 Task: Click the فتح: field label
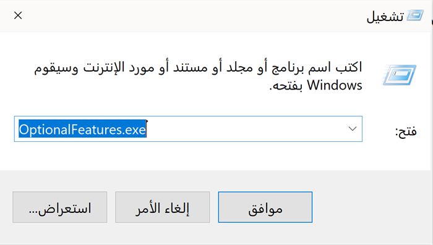click(406, 131)
